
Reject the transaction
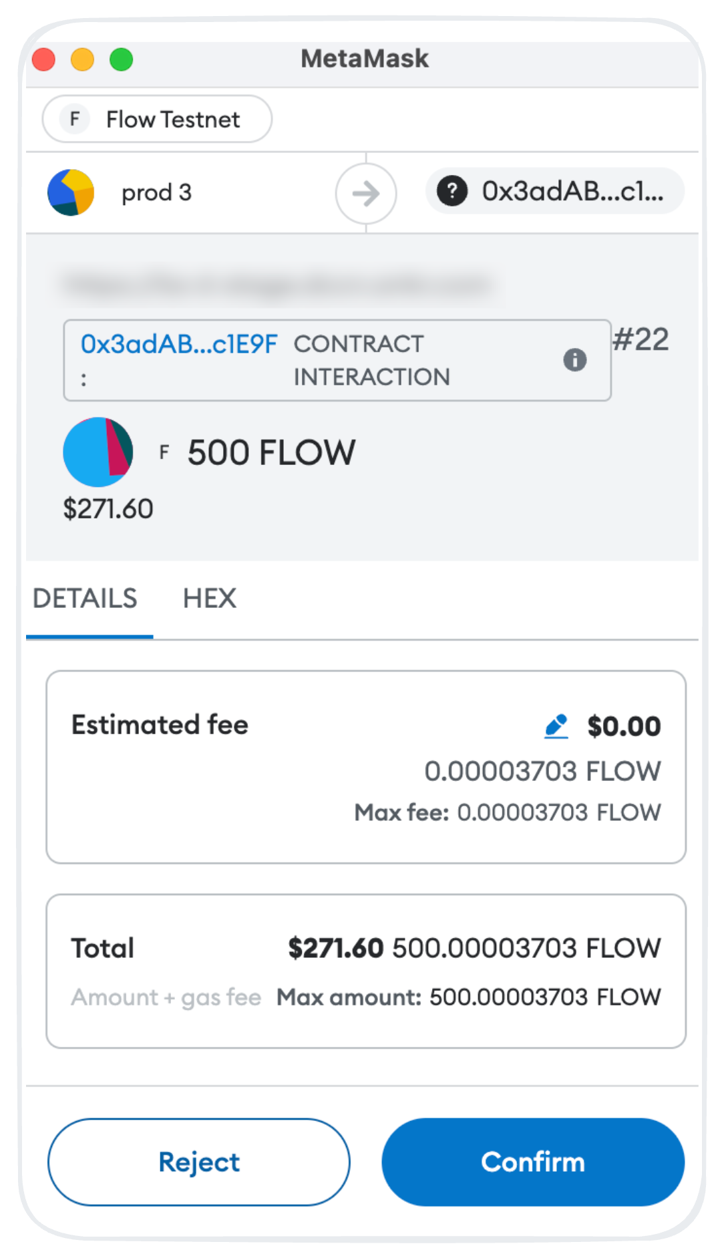[x=199, y=1162]
